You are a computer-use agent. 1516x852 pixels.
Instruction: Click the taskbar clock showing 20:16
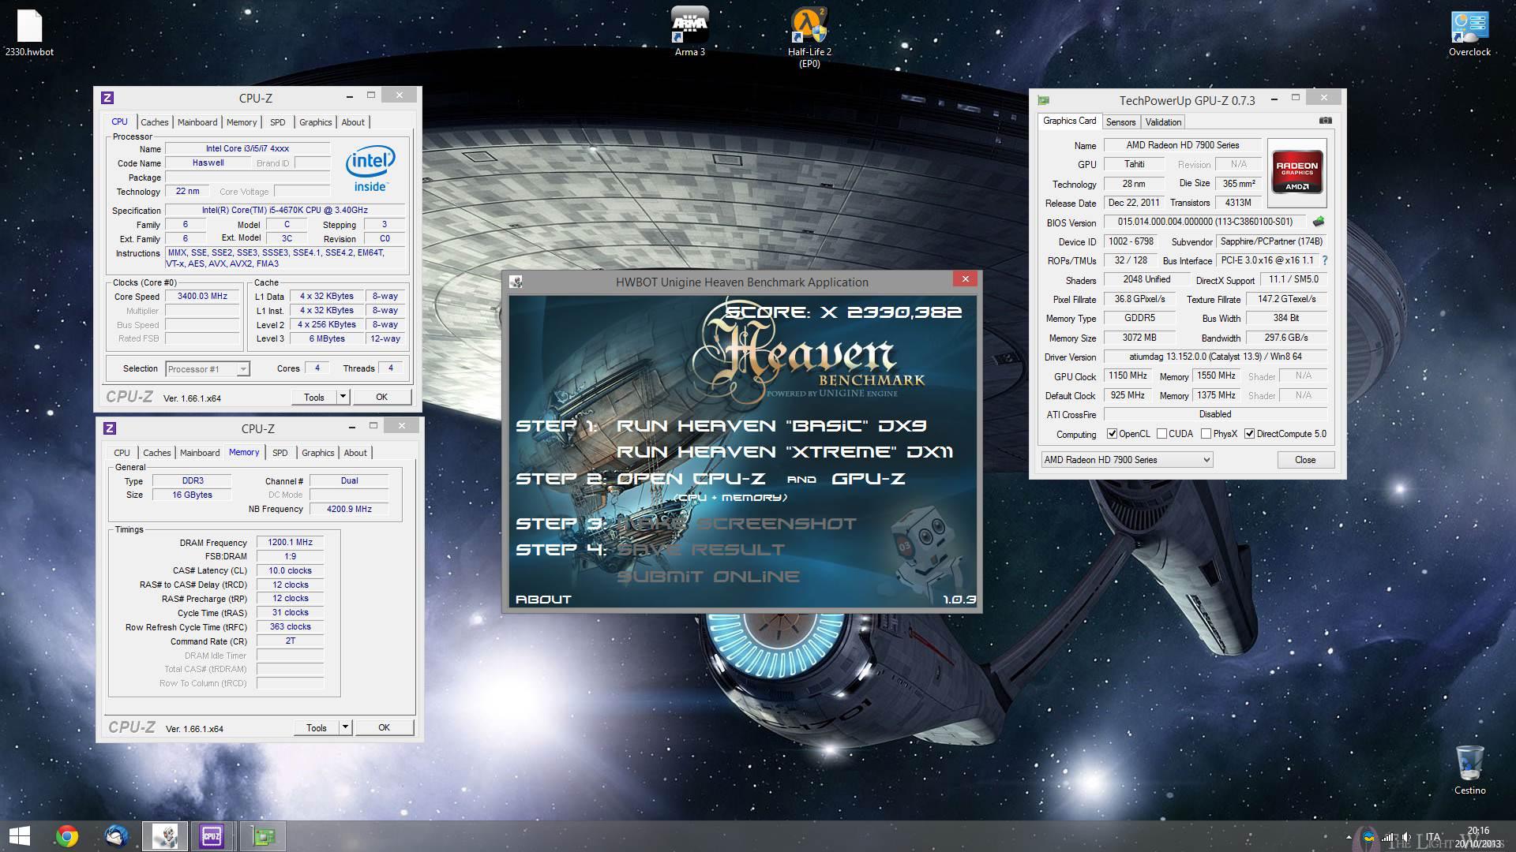point(1478,837)
